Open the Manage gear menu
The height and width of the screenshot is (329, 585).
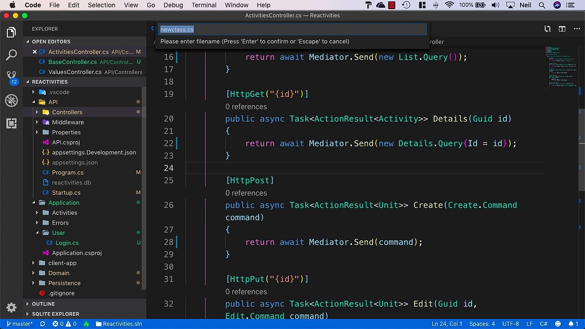coord(11,308)
